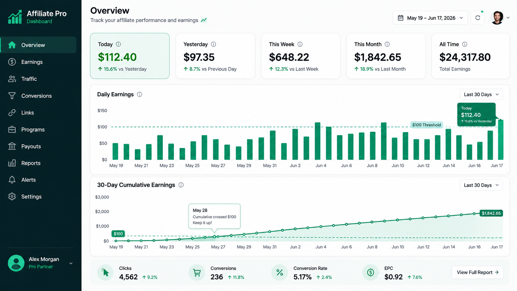Screen dimensions: 517x291
Task: Click the Traffic people icon in sidebar
Action: pyautogui.click(x=12, y=79)
